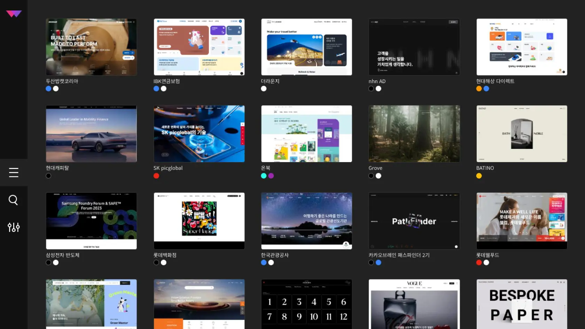This screenshot has width=585, height=329.
Task: Click the nhn AD title link
Action: coord(377,81)
